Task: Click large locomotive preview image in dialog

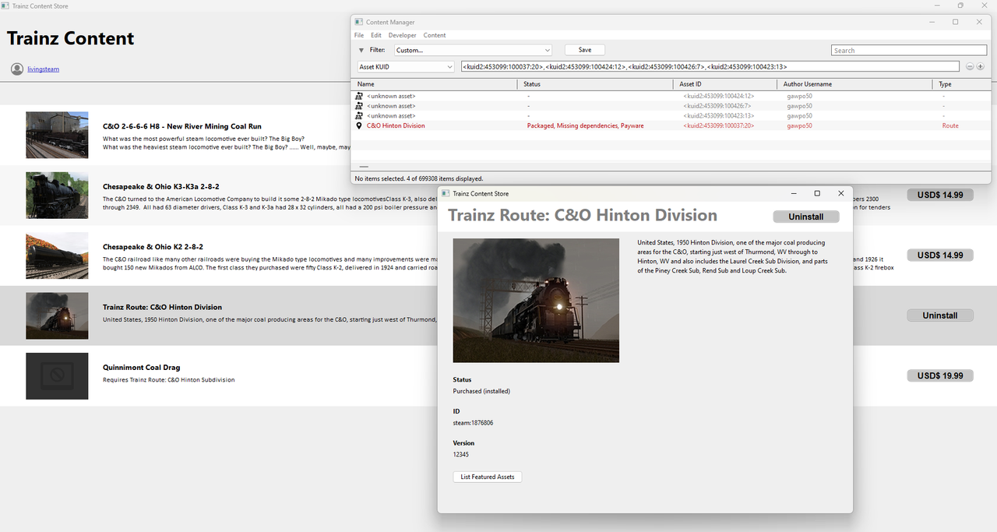Action: (536, 301)
